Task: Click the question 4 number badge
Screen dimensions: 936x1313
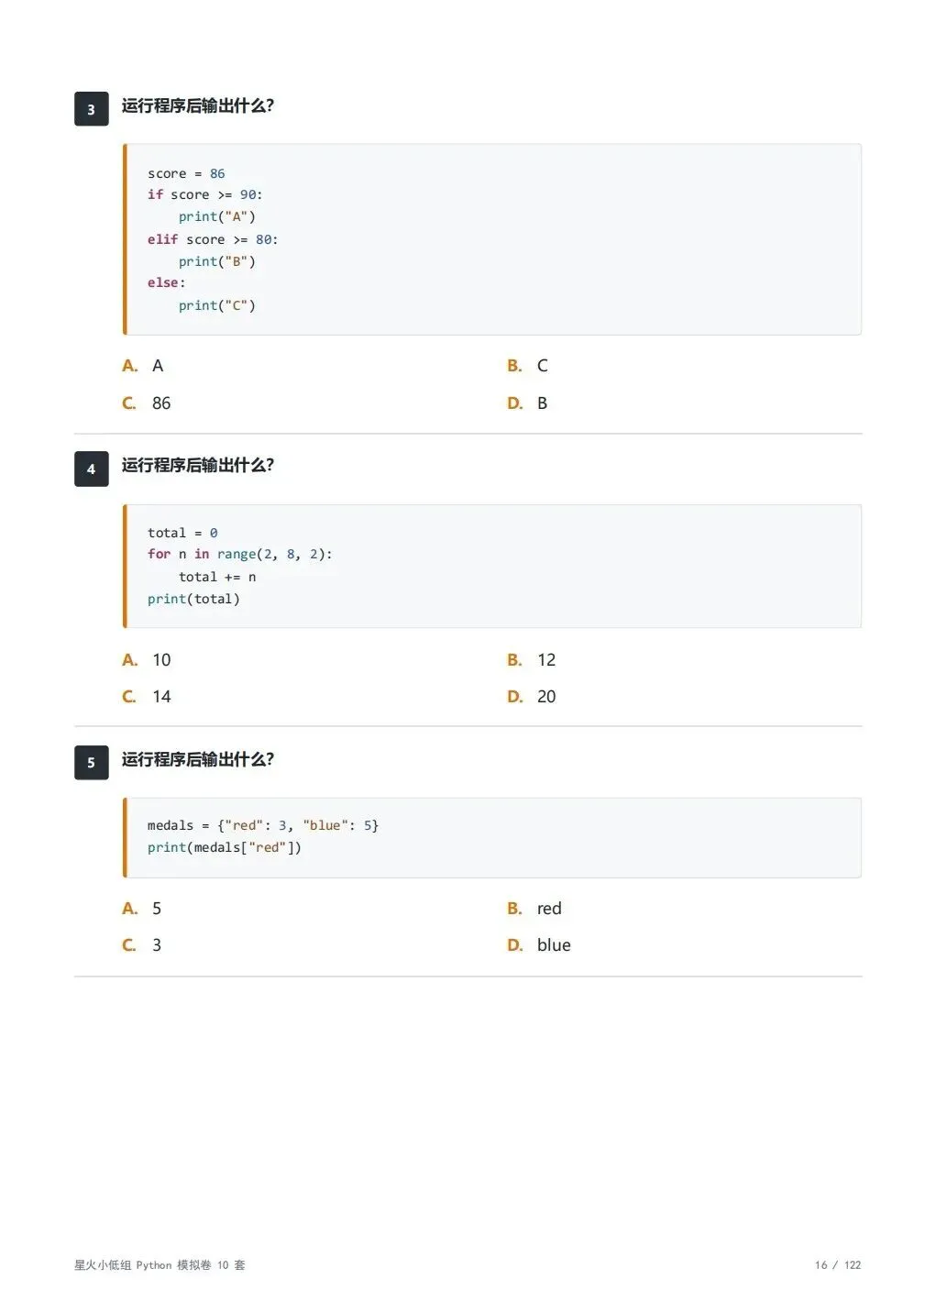Action: [91, 469]
